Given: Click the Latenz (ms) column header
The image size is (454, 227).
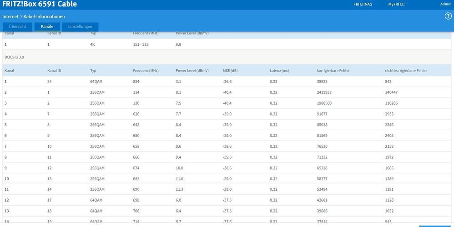Looking at the screenshot, I should coord(279,70).
